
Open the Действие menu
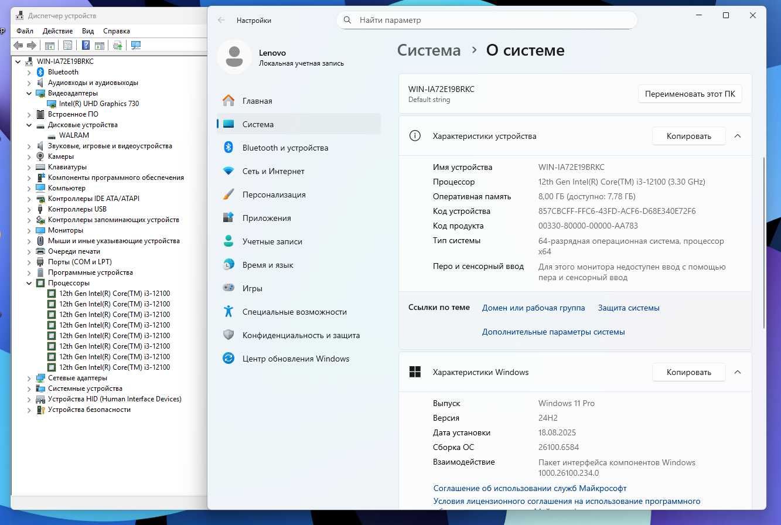[x=58, y=31]
